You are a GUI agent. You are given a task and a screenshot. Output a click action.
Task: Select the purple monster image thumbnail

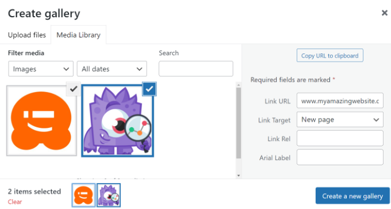pyautogui.click(x=117, y=121)
